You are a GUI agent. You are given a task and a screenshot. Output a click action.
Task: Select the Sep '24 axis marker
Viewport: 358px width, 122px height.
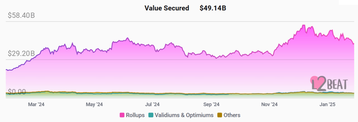[x=211, y=104]
